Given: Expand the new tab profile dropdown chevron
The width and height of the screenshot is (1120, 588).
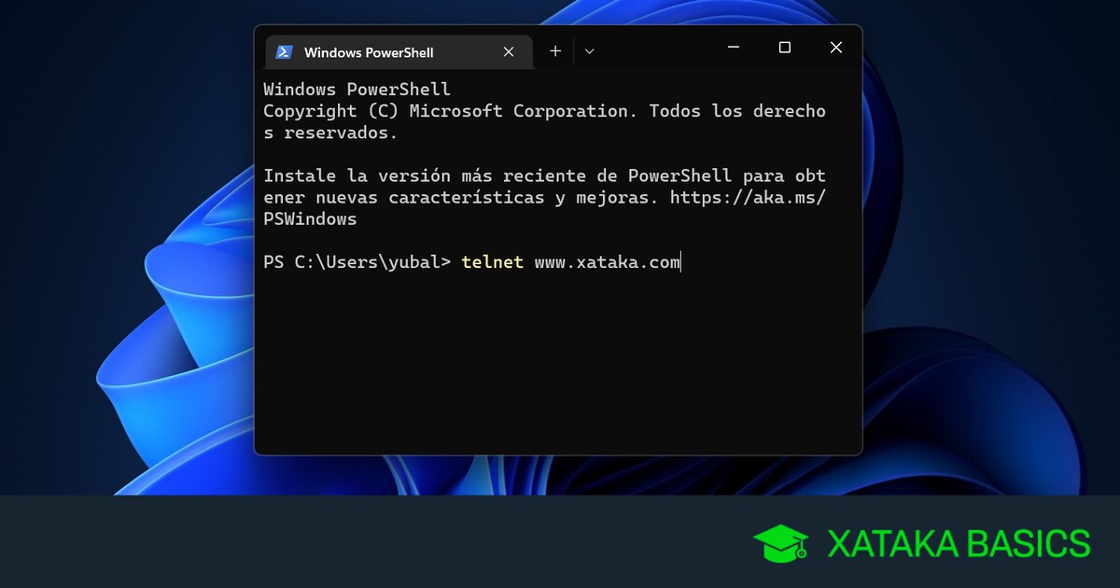Looking at the screenshot, I should coord(589,51).
